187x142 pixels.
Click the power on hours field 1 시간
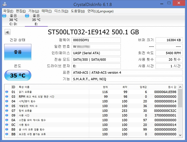tap(169, 66)
